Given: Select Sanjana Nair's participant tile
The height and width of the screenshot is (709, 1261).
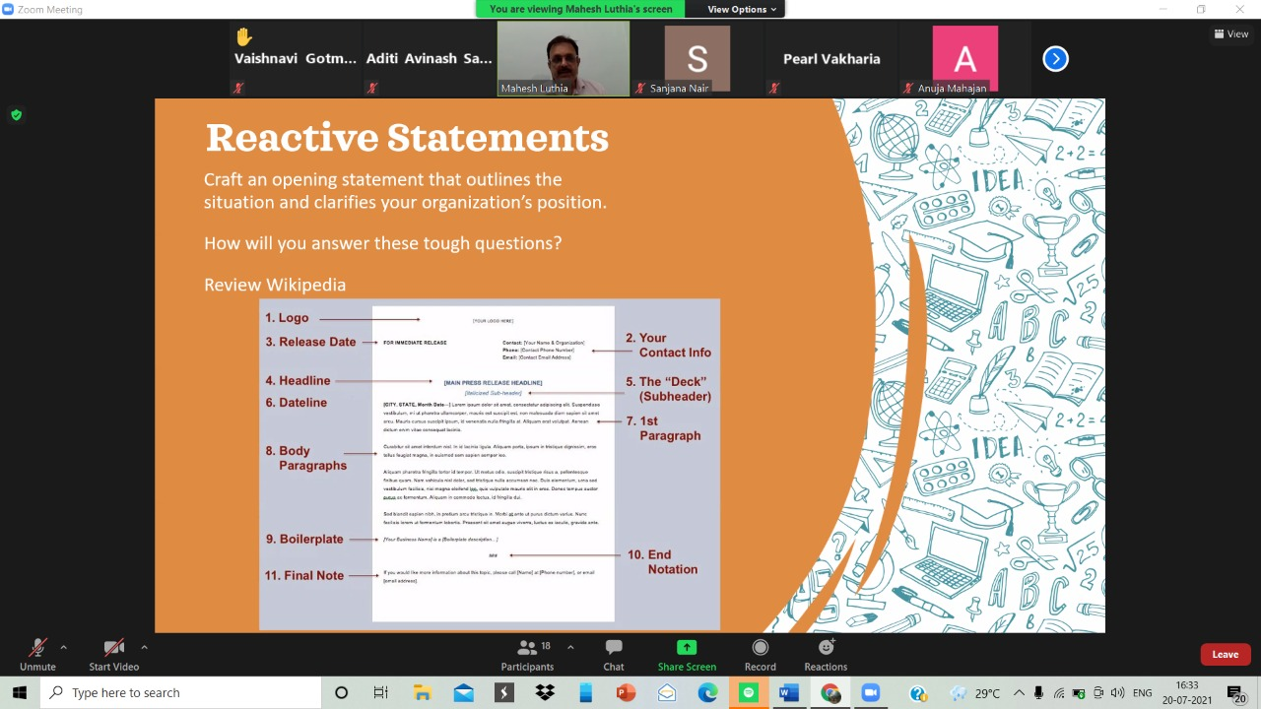Looking at the screenshot, I should 697,59.
